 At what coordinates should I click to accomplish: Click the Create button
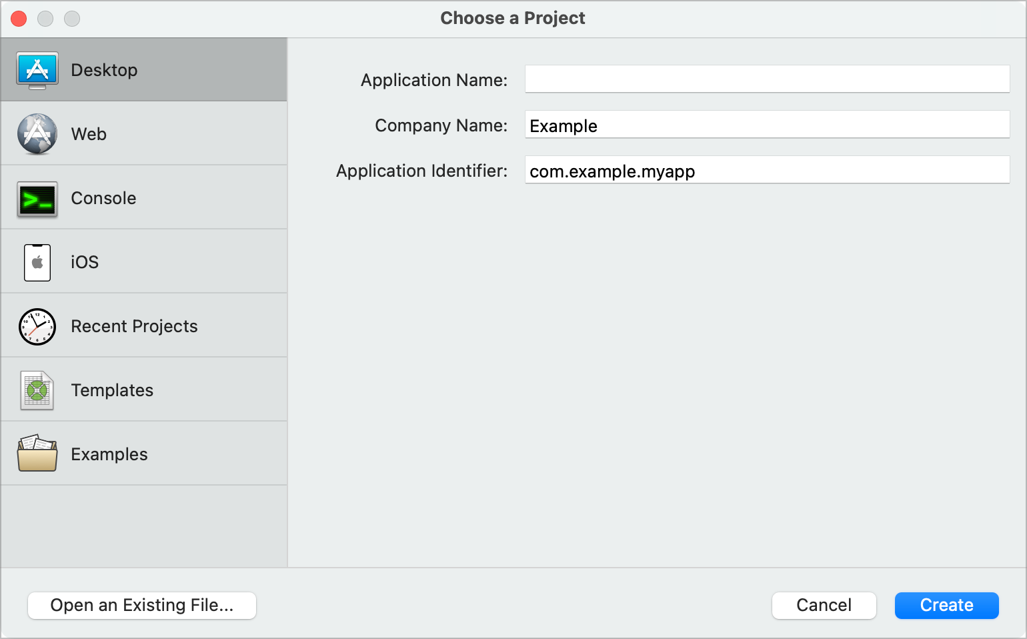coord(946,605)
